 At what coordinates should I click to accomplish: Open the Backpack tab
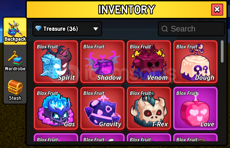pos(15,31)
